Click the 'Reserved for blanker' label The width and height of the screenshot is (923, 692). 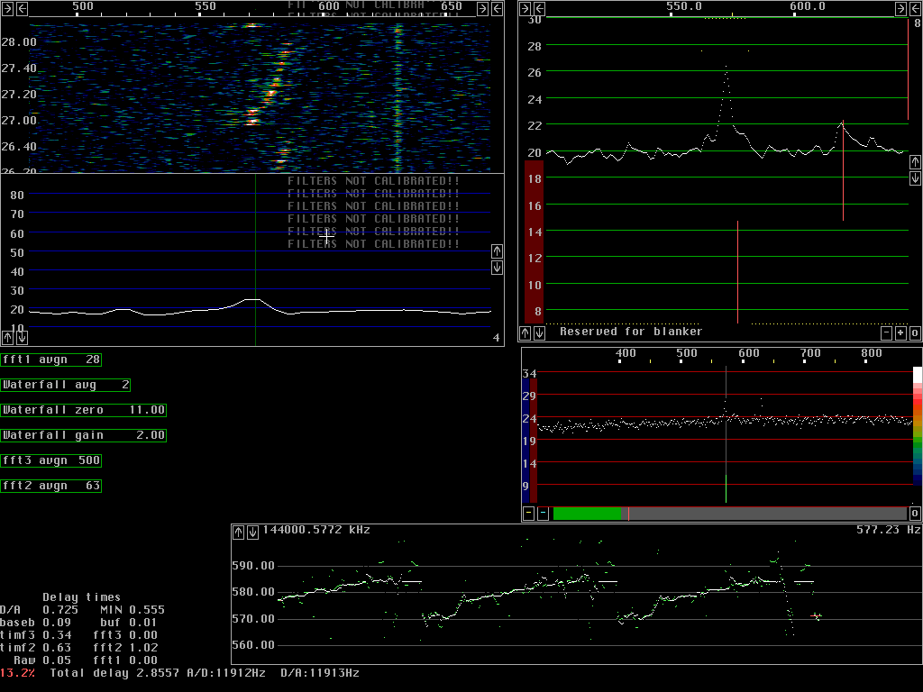[x=631, y=332]
